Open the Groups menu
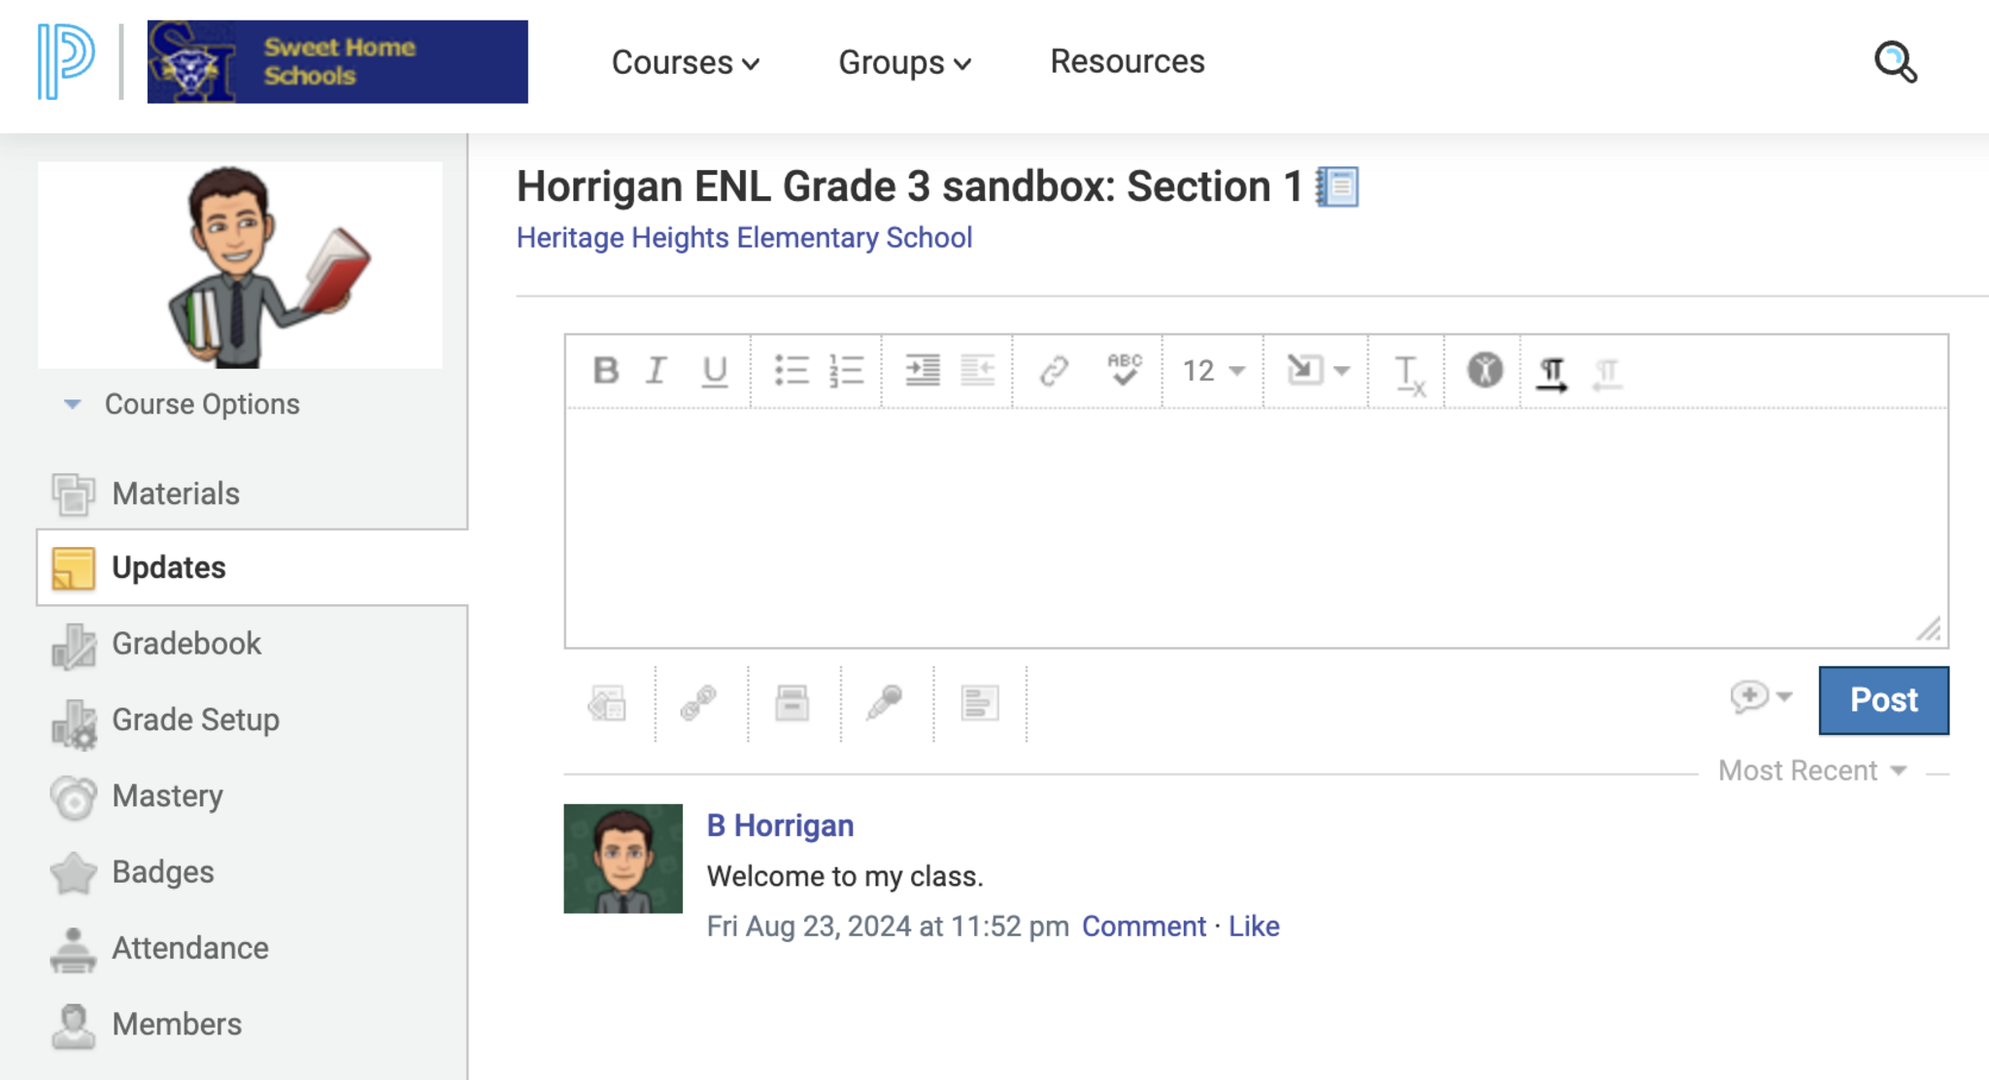The height and width of the screenshot is (1080, 1989). coord(904,62)
